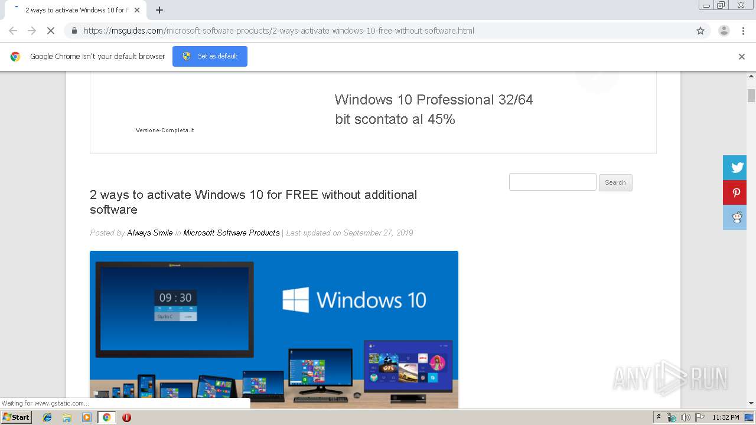Viewport: 756px width, 425px height.
Task: Share on Pinterest
Action: [736, 192]
